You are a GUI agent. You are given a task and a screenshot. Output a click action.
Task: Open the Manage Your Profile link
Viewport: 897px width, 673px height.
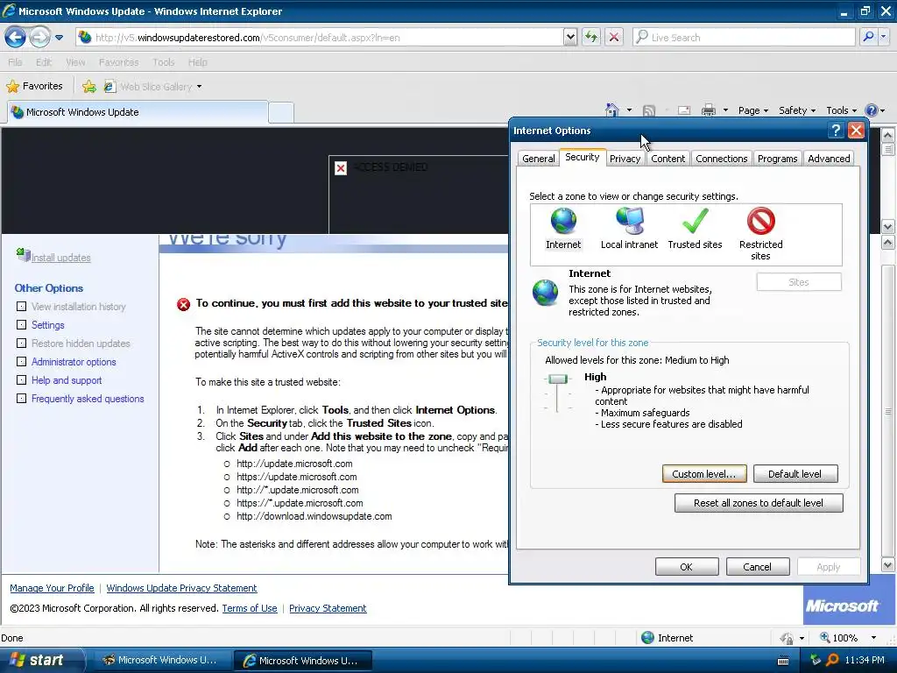52,588
